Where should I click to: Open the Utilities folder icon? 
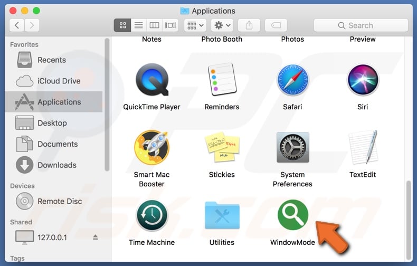tap(222, 215)
